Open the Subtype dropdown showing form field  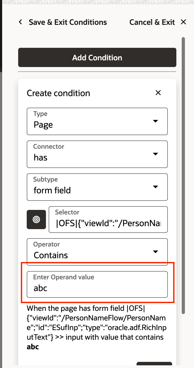coord(97,187)
